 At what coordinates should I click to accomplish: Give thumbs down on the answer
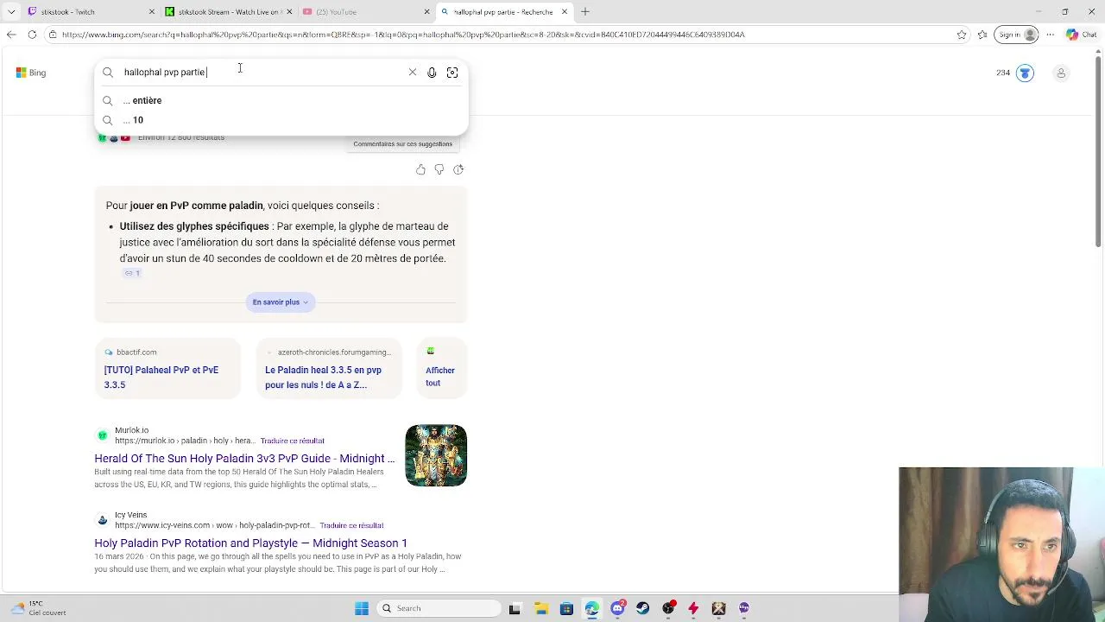(x=439, y=169)
